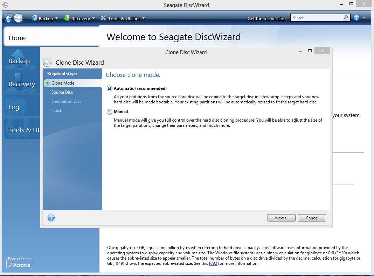Click the back arrow in main toolbar
Viewport: 374px width, 276px height.
pyautogui.click(x=8, y=18)
